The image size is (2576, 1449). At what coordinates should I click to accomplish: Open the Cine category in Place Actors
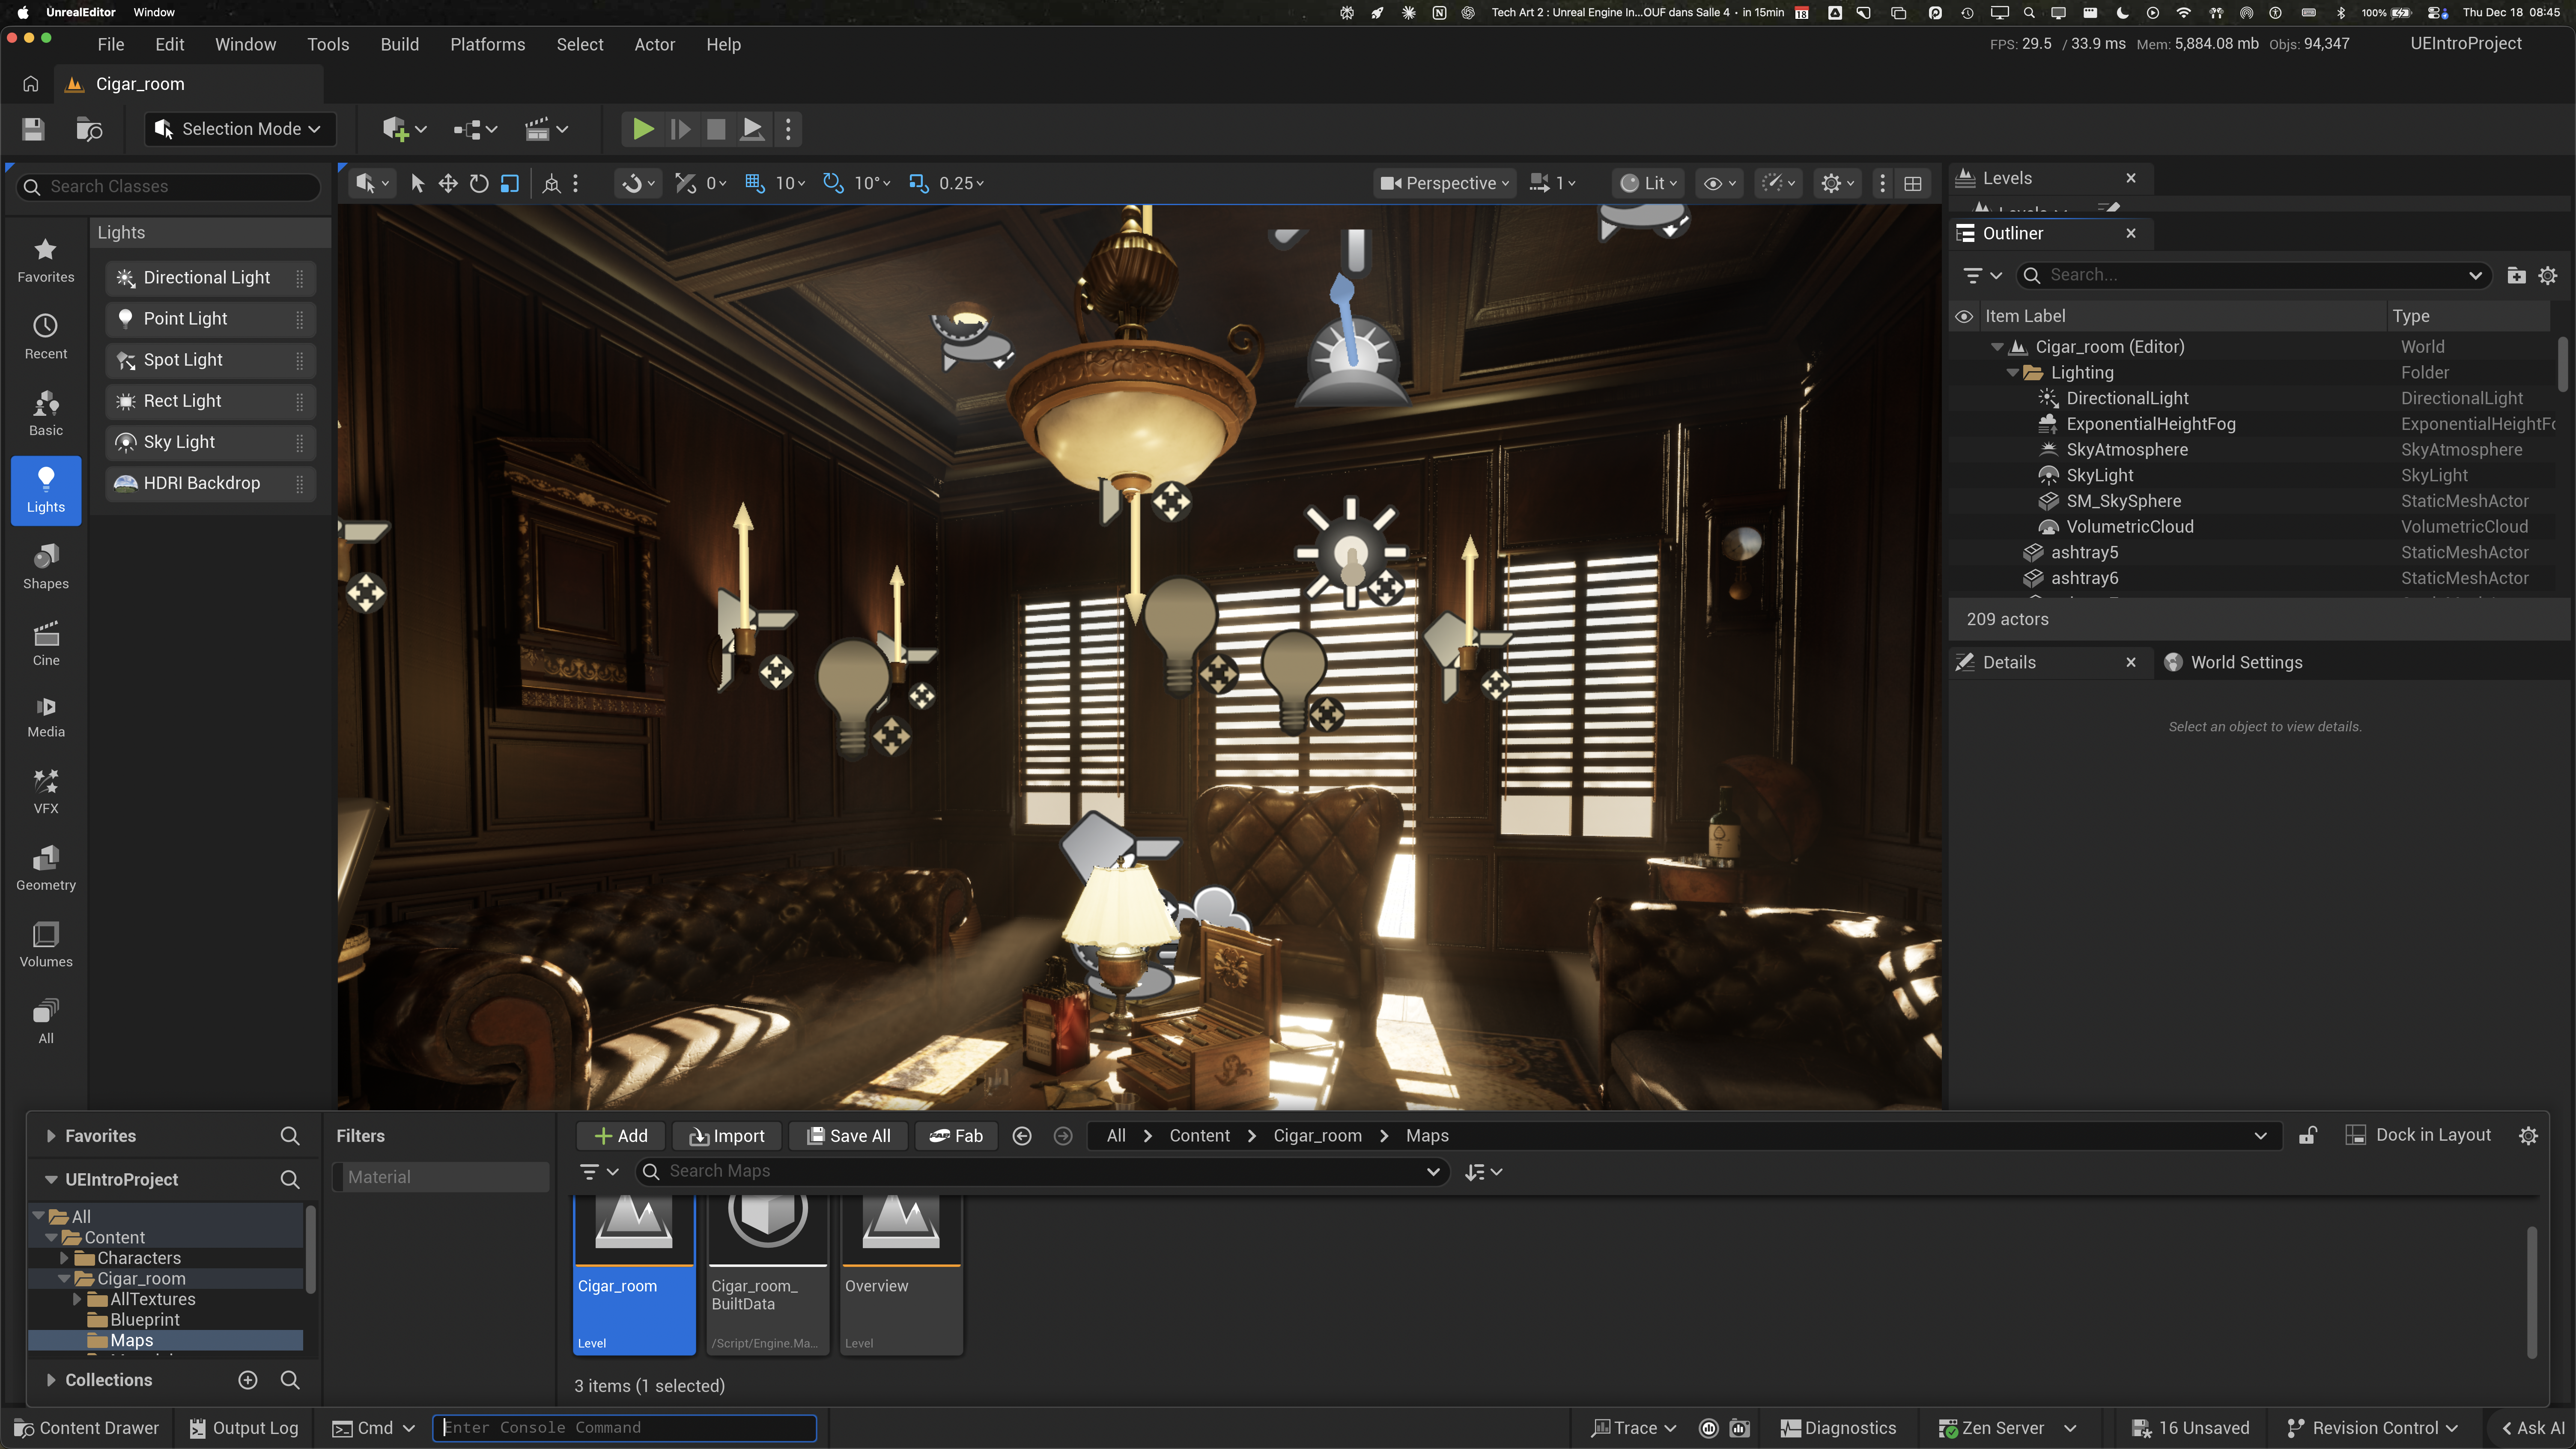click(46, 643)
